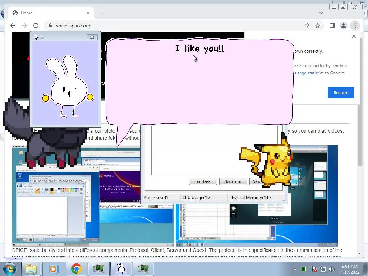Bookmark this page with the star icon

coord(318,26)
